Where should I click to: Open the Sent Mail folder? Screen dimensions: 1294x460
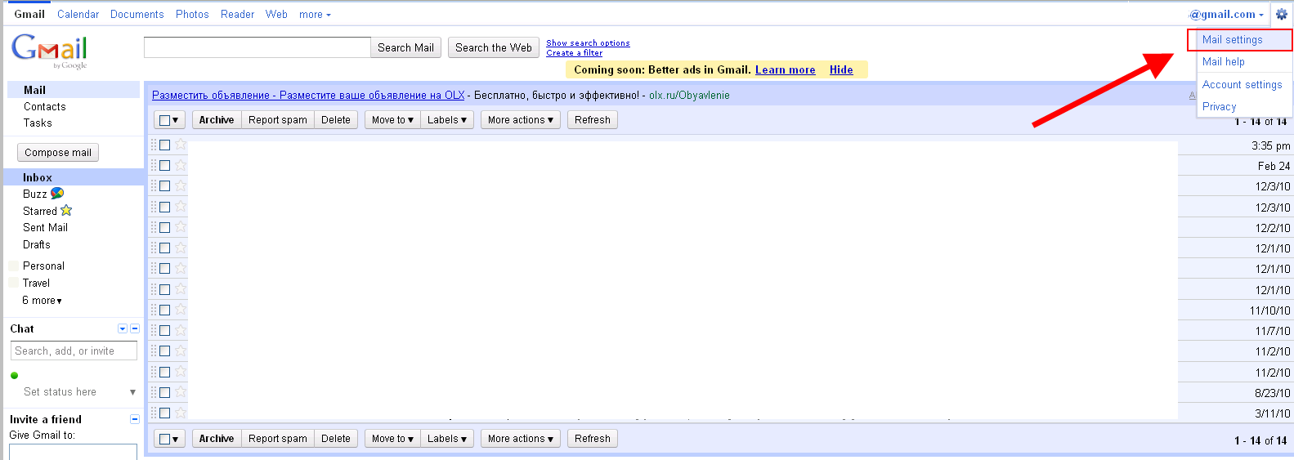pos(45,227)
